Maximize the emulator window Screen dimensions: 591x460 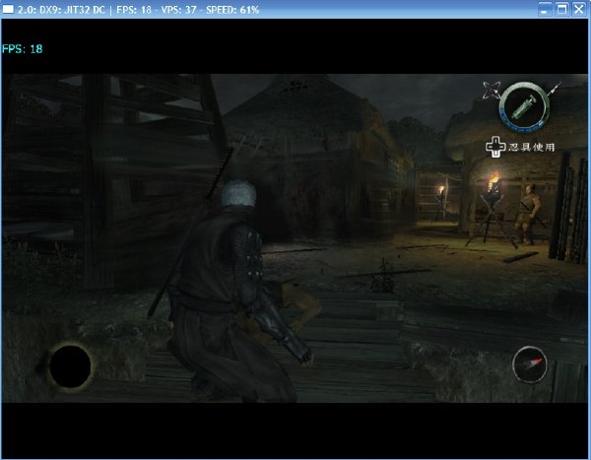[561, 9]
